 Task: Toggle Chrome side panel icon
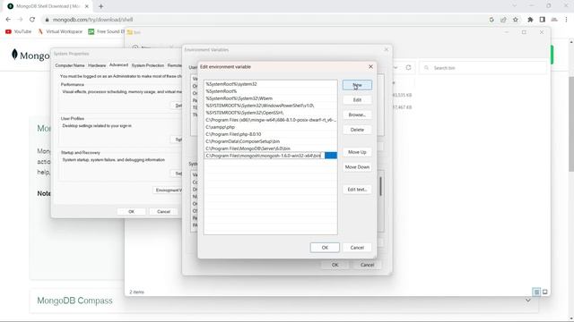542,20
